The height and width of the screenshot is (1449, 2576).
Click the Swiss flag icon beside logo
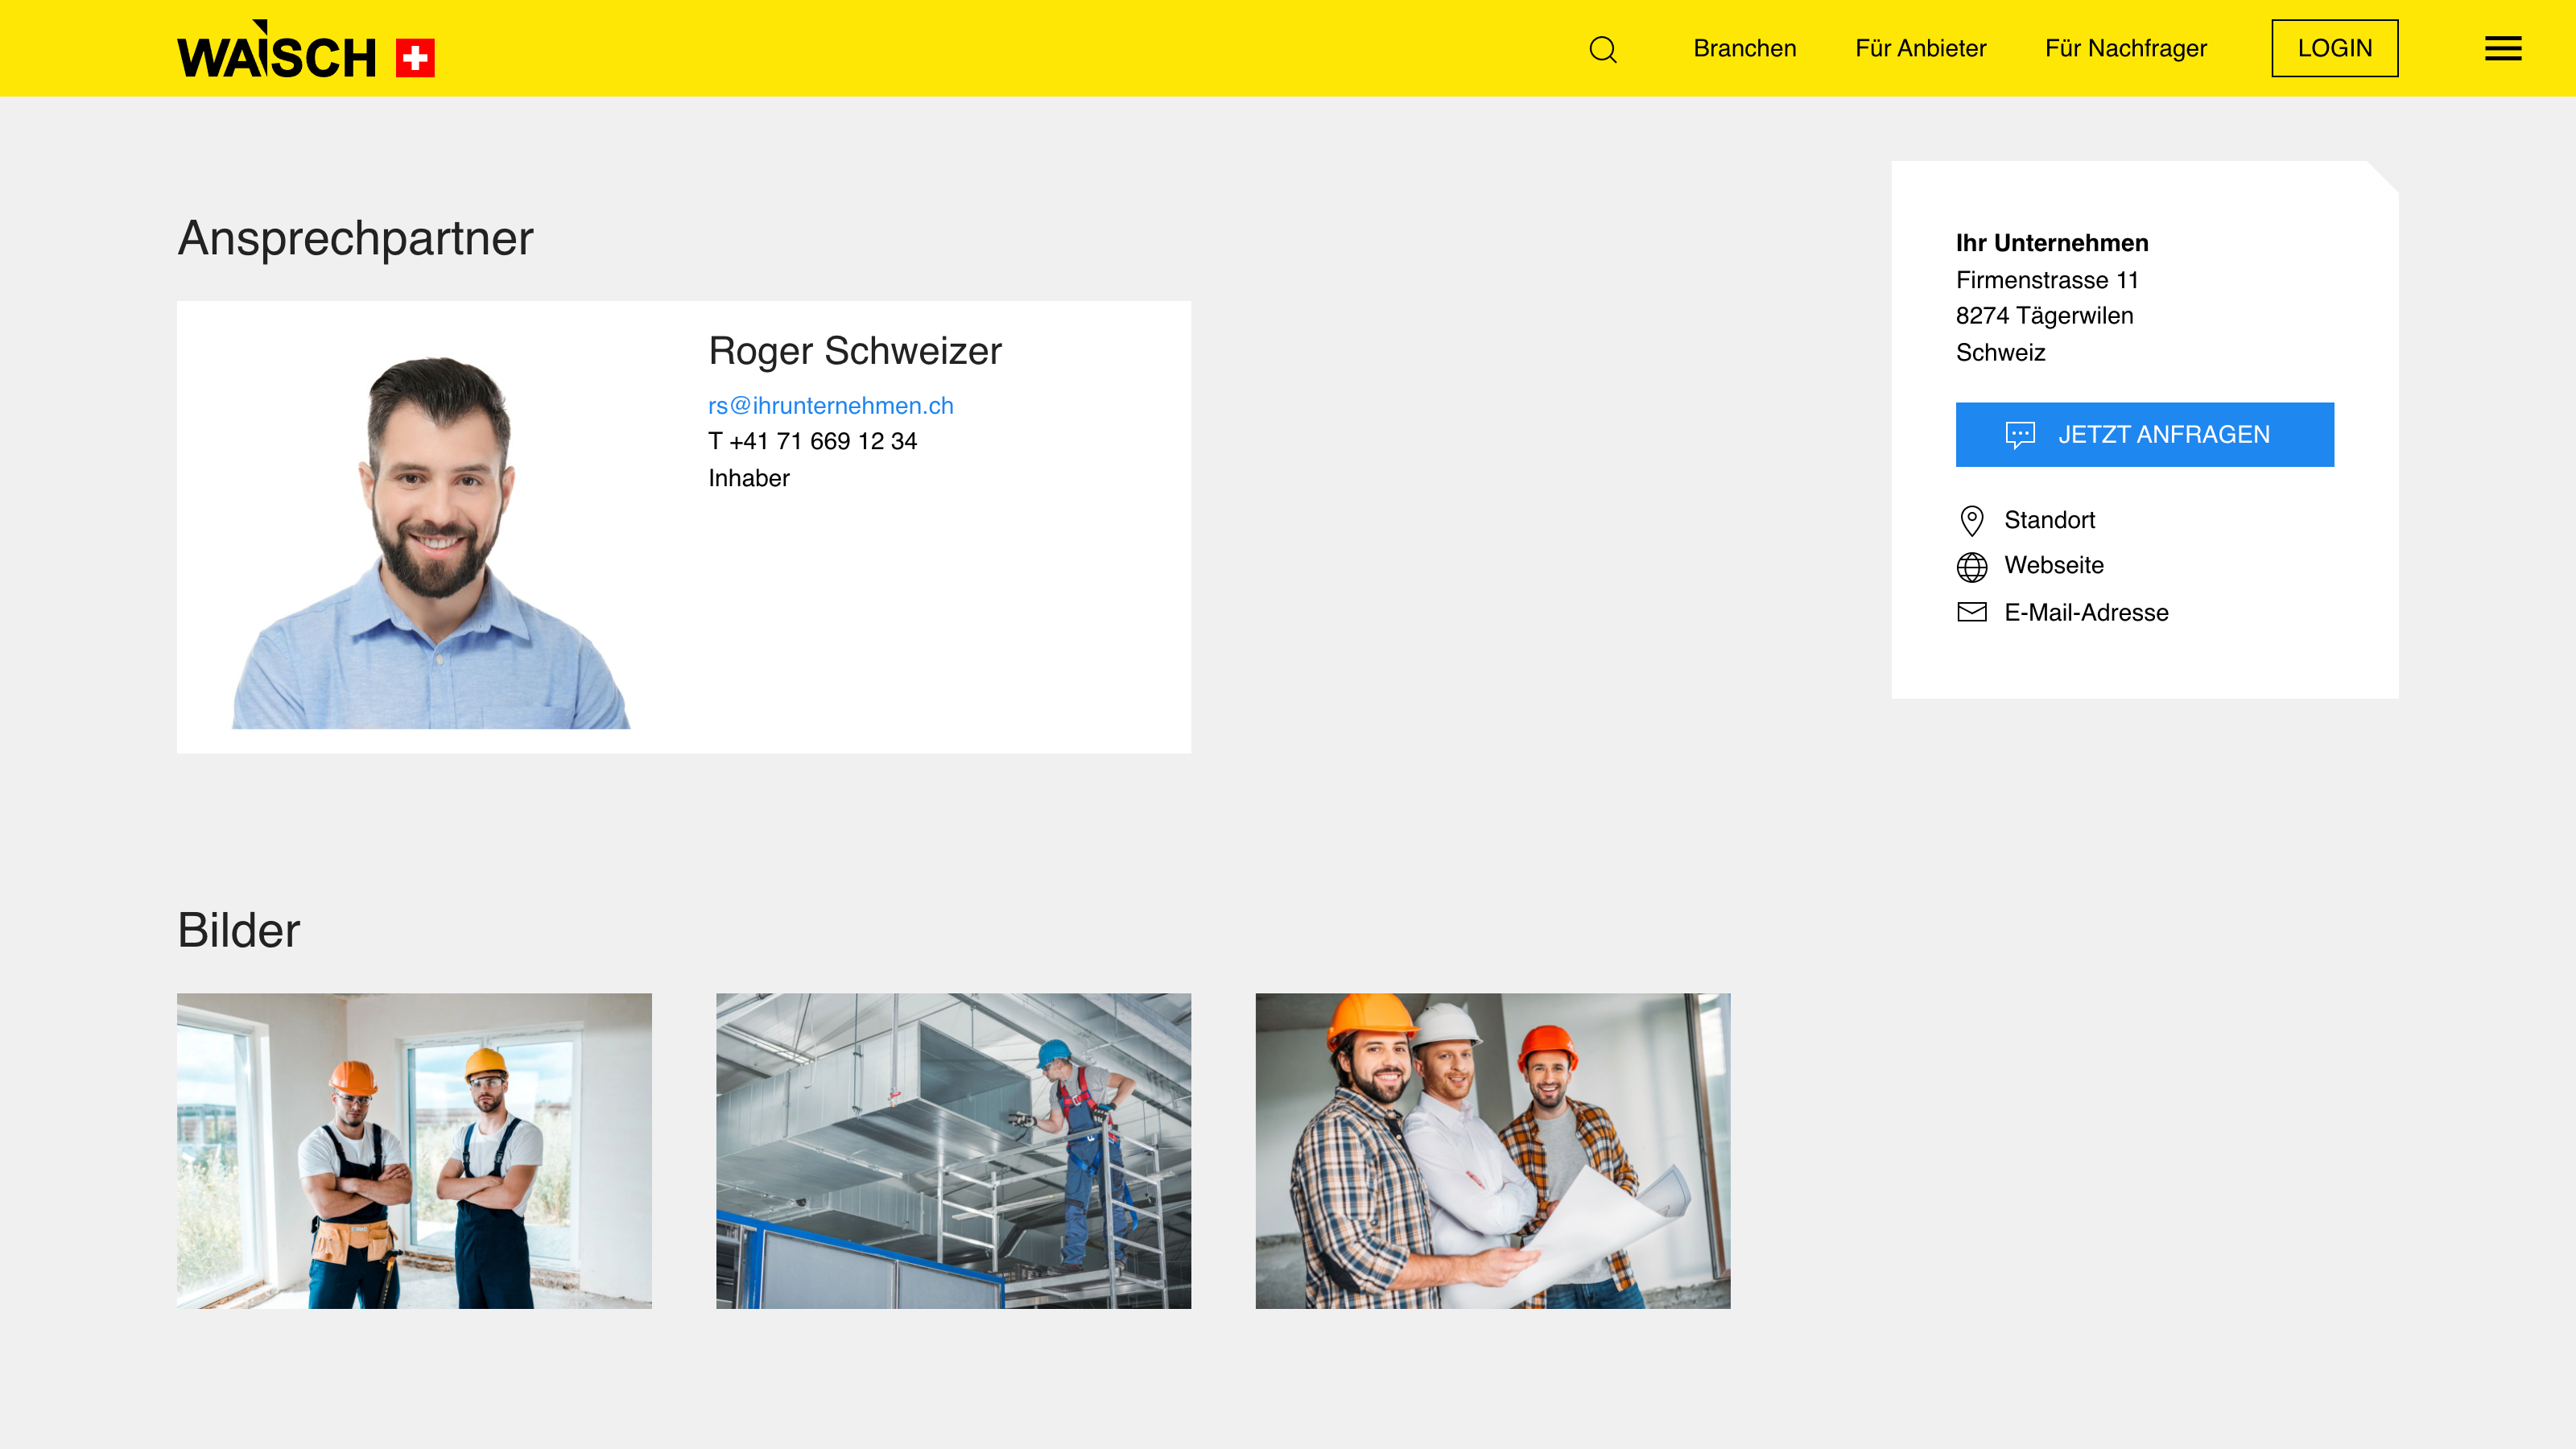coord(415,58)
